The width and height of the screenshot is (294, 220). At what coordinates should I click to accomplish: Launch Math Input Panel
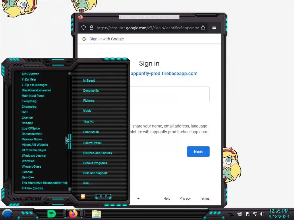(x=33, y=96)
